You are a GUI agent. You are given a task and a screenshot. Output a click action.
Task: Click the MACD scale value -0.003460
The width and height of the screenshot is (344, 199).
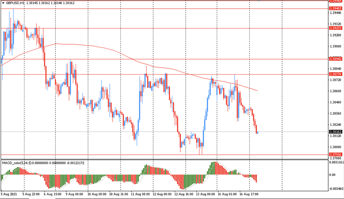[x=336, y=189]
